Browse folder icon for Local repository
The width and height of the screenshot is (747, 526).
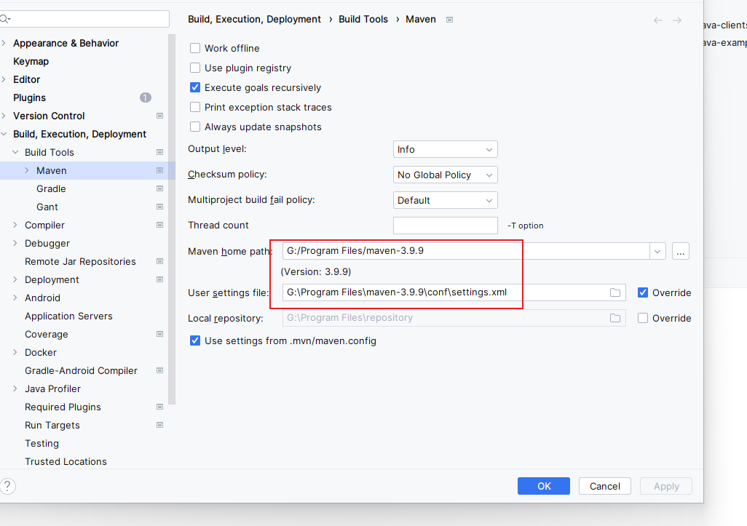(x=615, y=317)
